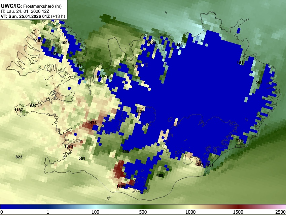Click the 501 value near the east coast
The height and width of the screenshot is (215, 286).
[259, 82]
